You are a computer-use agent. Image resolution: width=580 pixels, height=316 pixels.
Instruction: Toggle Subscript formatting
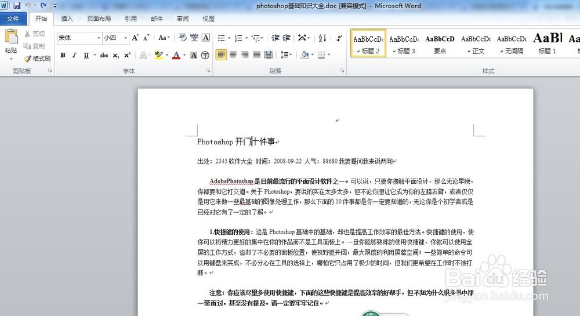pyautogui.click(x=116, y=56)
